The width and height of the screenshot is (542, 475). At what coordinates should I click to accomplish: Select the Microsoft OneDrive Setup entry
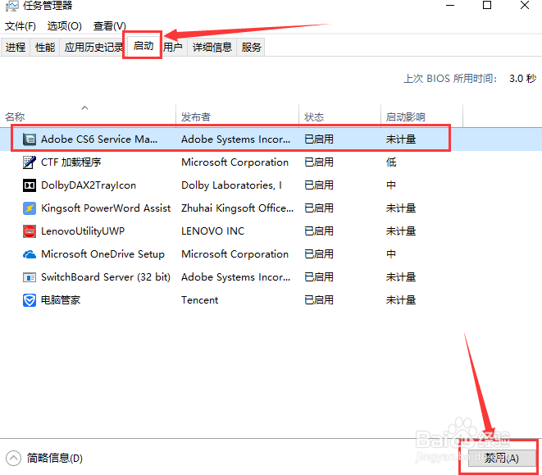pos(102,254)
